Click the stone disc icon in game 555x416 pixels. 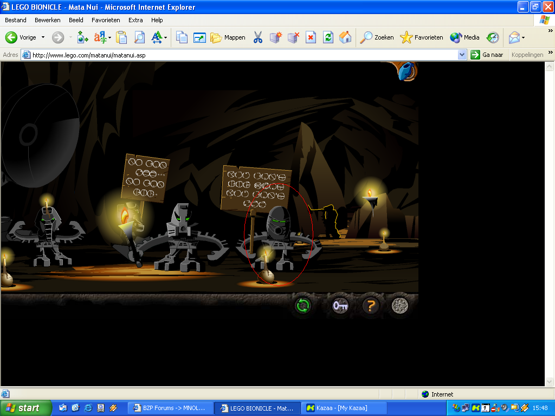[400, 305]
